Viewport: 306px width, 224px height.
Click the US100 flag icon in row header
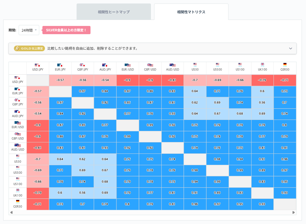pyautogui.click(x=17, y=179)
